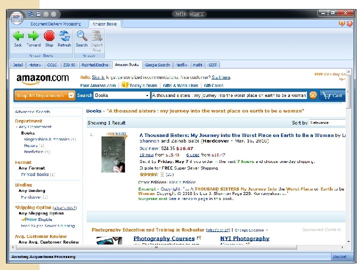Open the Gift Cards link
This screenshot has height=270, width=360.
213,85
